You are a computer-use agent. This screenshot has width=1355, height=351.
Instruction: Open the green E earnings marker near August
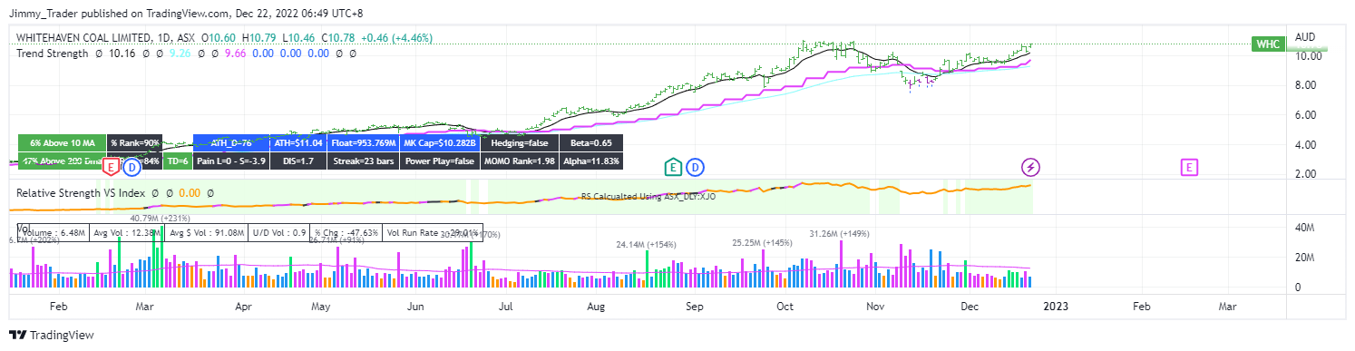[673, 167]
